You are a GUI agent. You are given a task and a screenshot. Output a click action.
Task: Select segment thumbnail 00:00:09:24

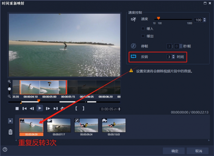(x=86, y=125)
